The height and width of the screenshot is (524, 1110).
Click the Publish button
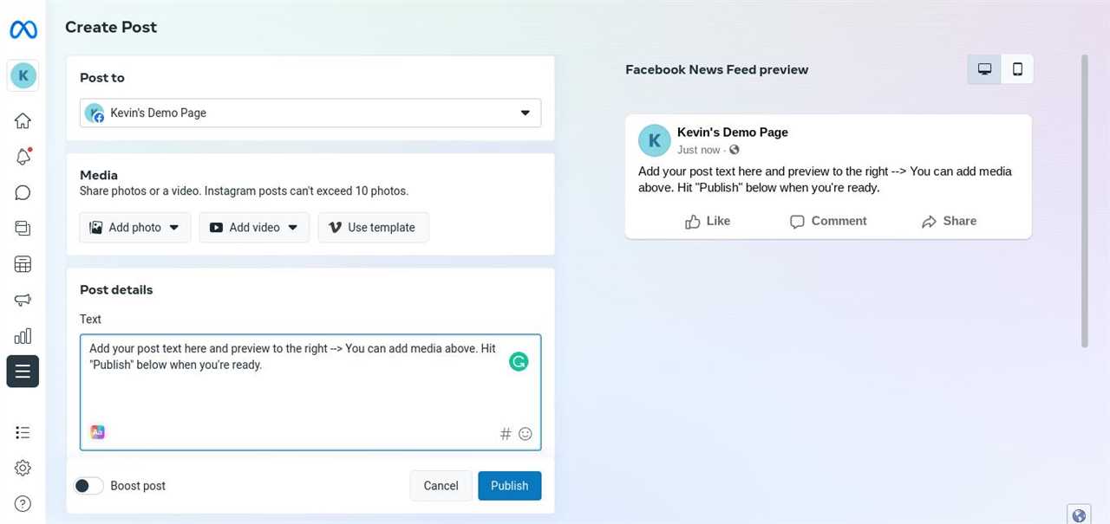pyautogui.click(x=509, y=486)
